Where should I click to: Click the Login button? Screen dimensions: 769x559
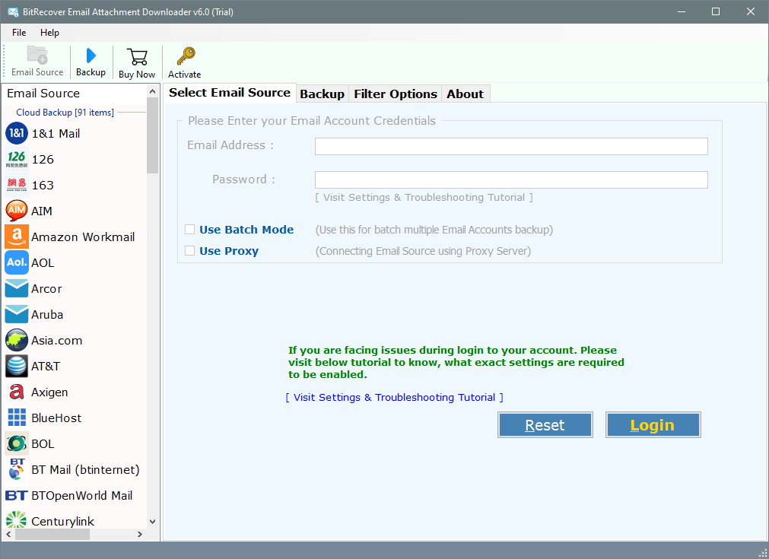pos(653,424)
